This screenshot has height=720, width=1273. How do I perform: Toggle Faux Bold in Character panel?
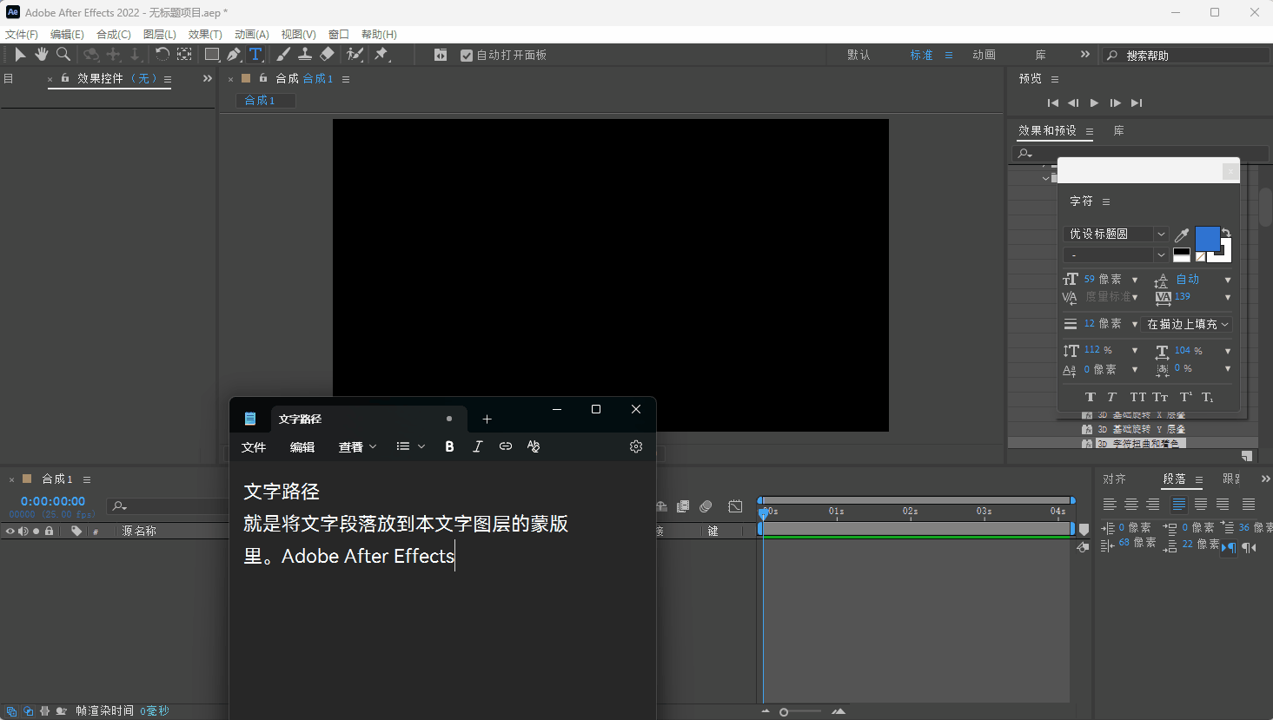click(1091, 397)
